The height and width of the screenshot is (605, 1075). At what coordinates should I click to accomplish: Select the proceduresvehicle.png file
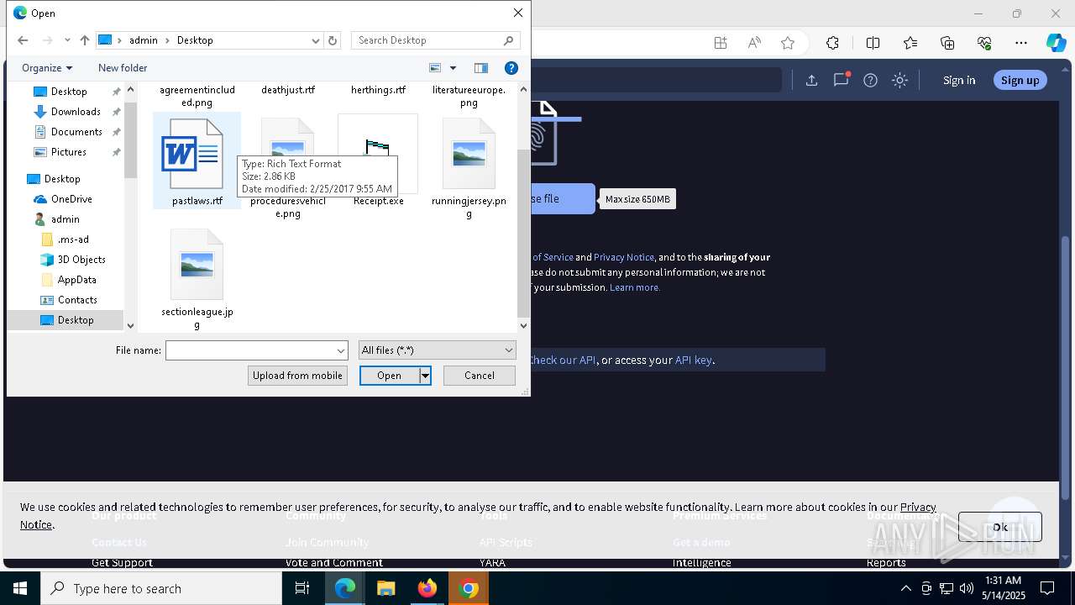[x=287, y=168]
